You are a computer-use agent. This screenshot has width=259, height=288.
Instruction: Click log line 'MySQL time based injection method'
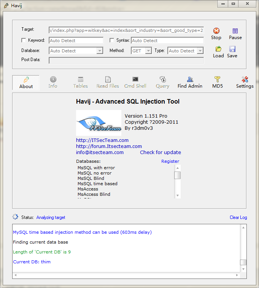82,232
